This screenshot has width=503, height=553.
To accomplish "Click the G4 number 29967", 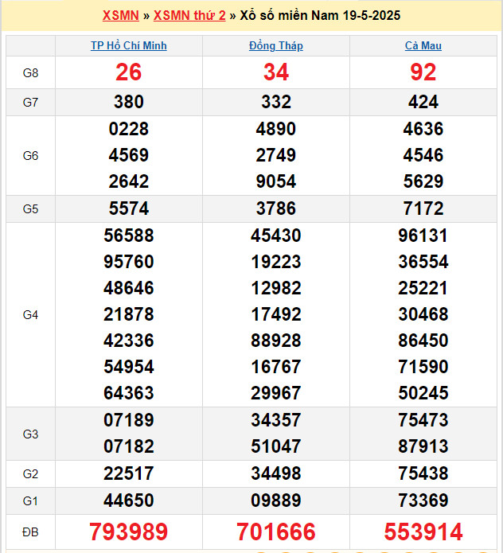I will pyautogui.click(x=276, y=393).
